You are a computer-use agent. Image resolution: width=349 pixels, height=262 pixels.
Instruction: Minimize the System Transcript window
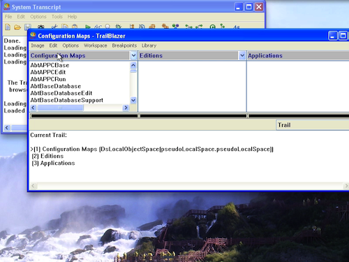click(x=238, y=7)
